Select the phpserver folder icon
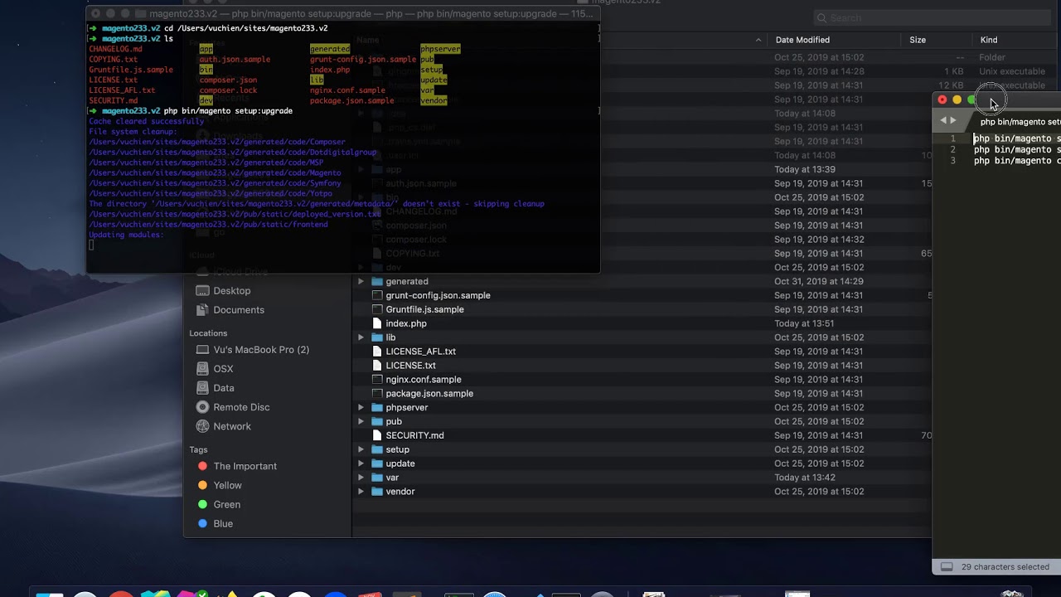The height and width of the screenshot is (597, 1061). click(x=377, y=408)
